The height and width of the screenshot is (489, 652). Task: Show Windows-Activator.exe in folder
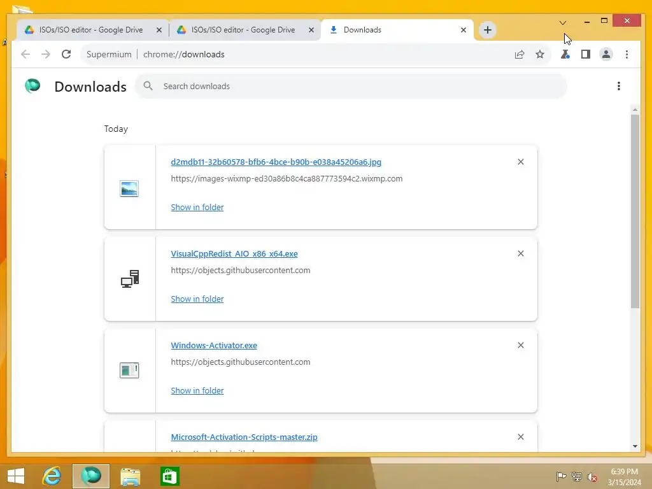click(197, 390)
